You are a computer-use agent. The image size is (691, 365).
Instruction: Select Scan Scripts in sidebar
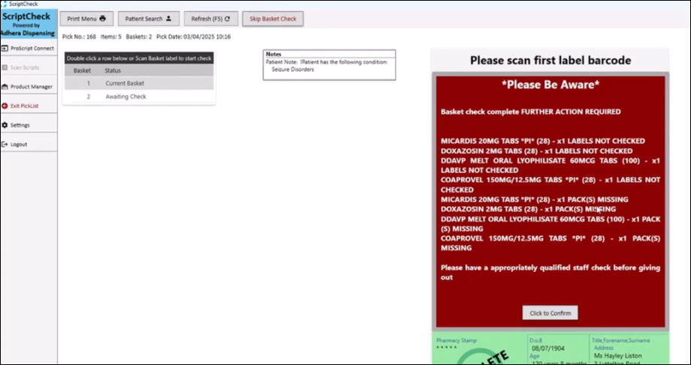tap(29, 67)
